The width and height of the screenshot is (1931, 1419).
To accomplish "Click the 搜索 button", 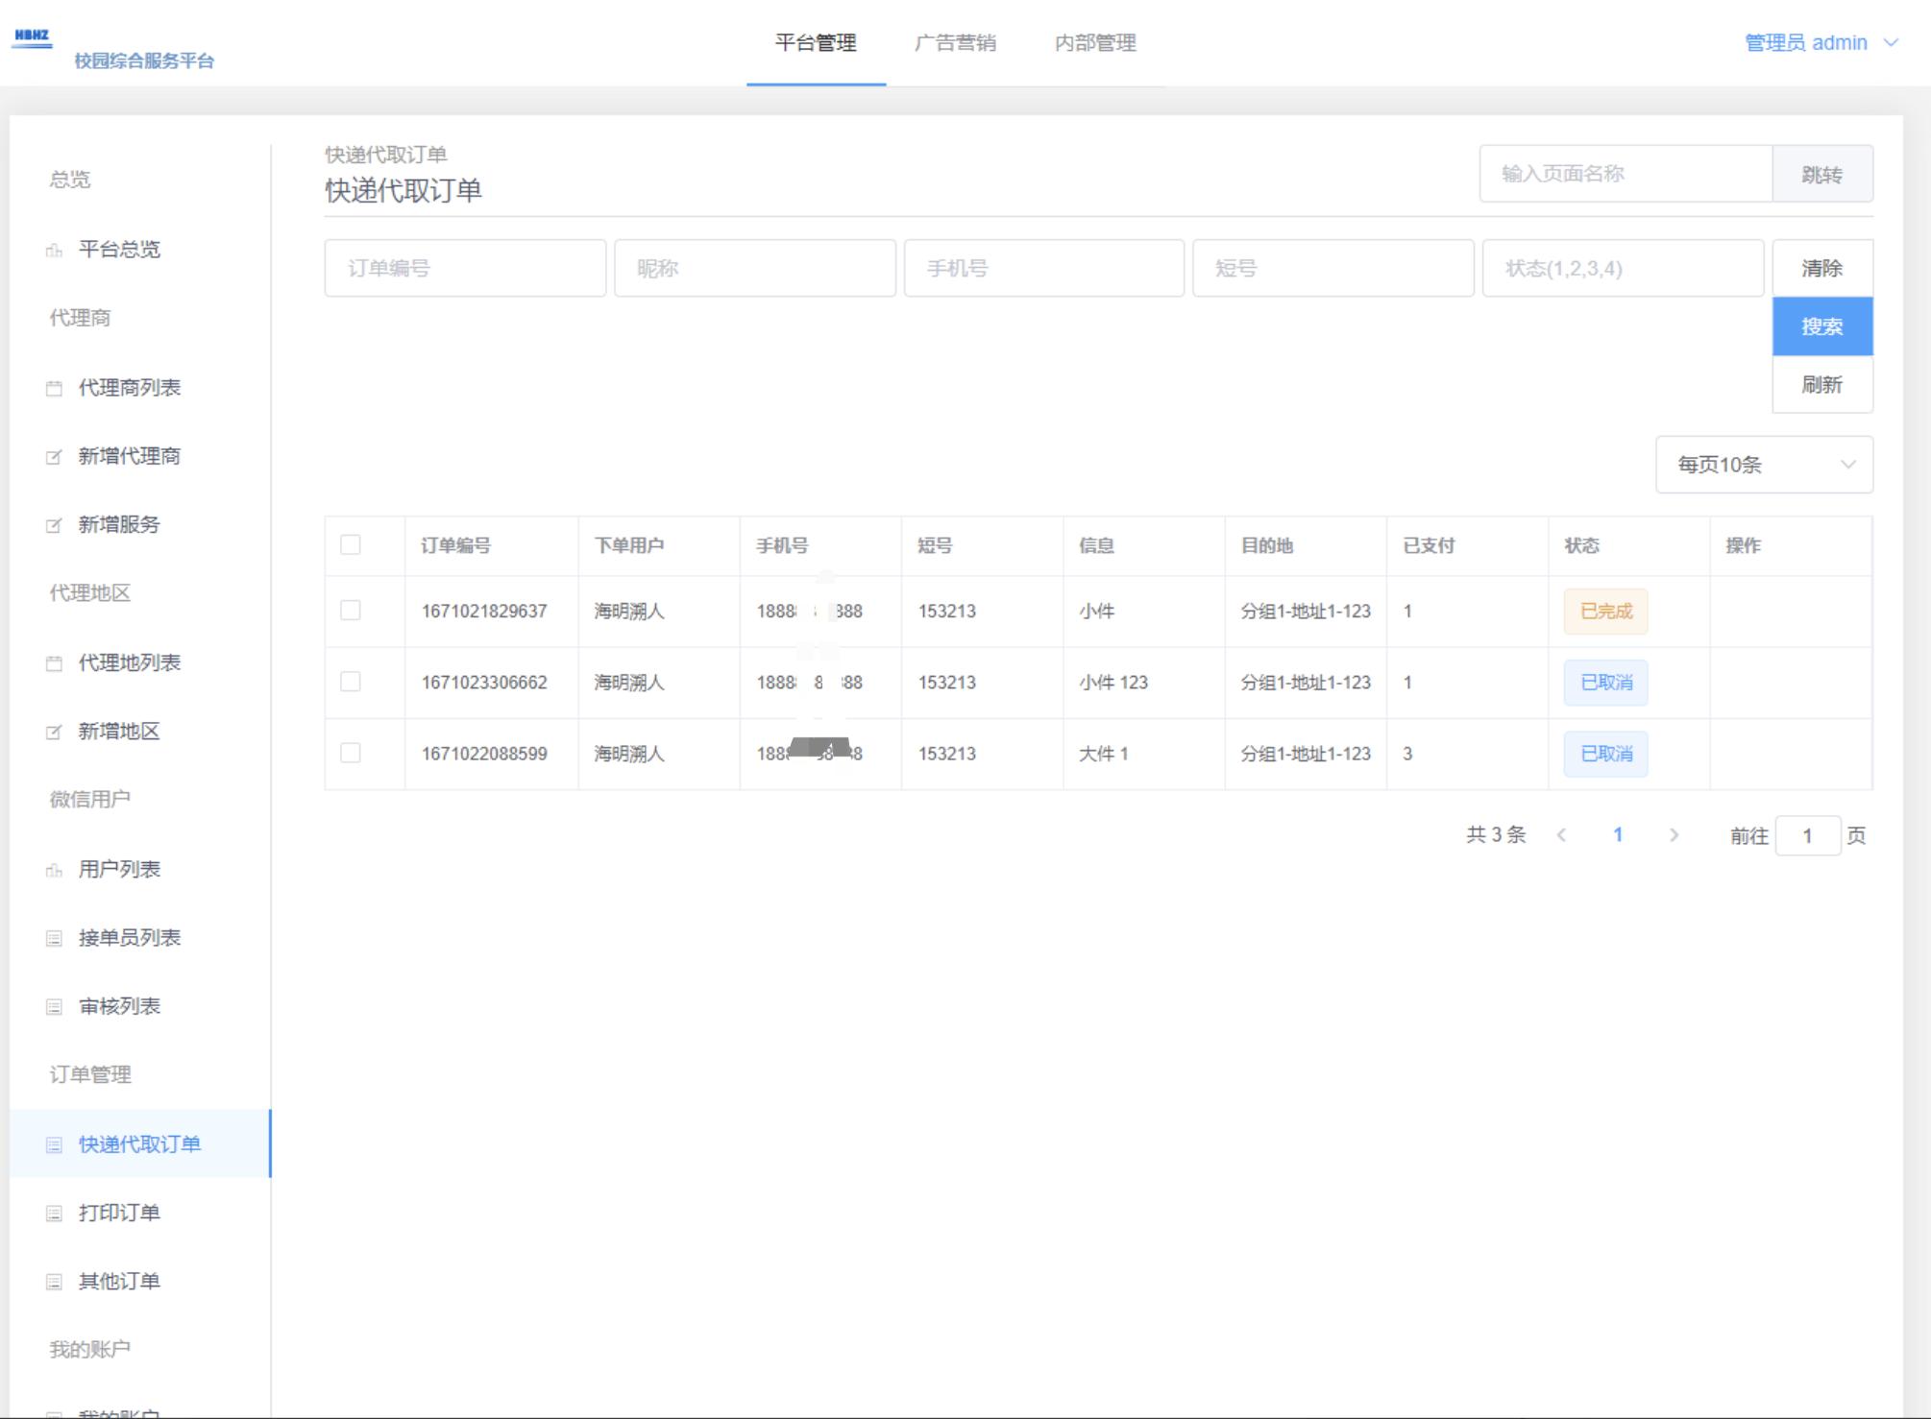I will 1822,326.
